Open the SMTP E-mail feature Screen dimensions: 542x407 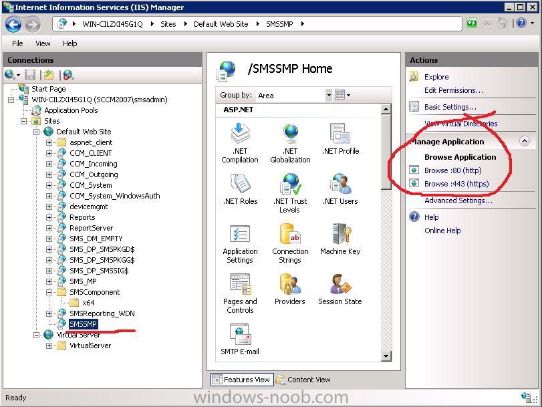[240, 340]
